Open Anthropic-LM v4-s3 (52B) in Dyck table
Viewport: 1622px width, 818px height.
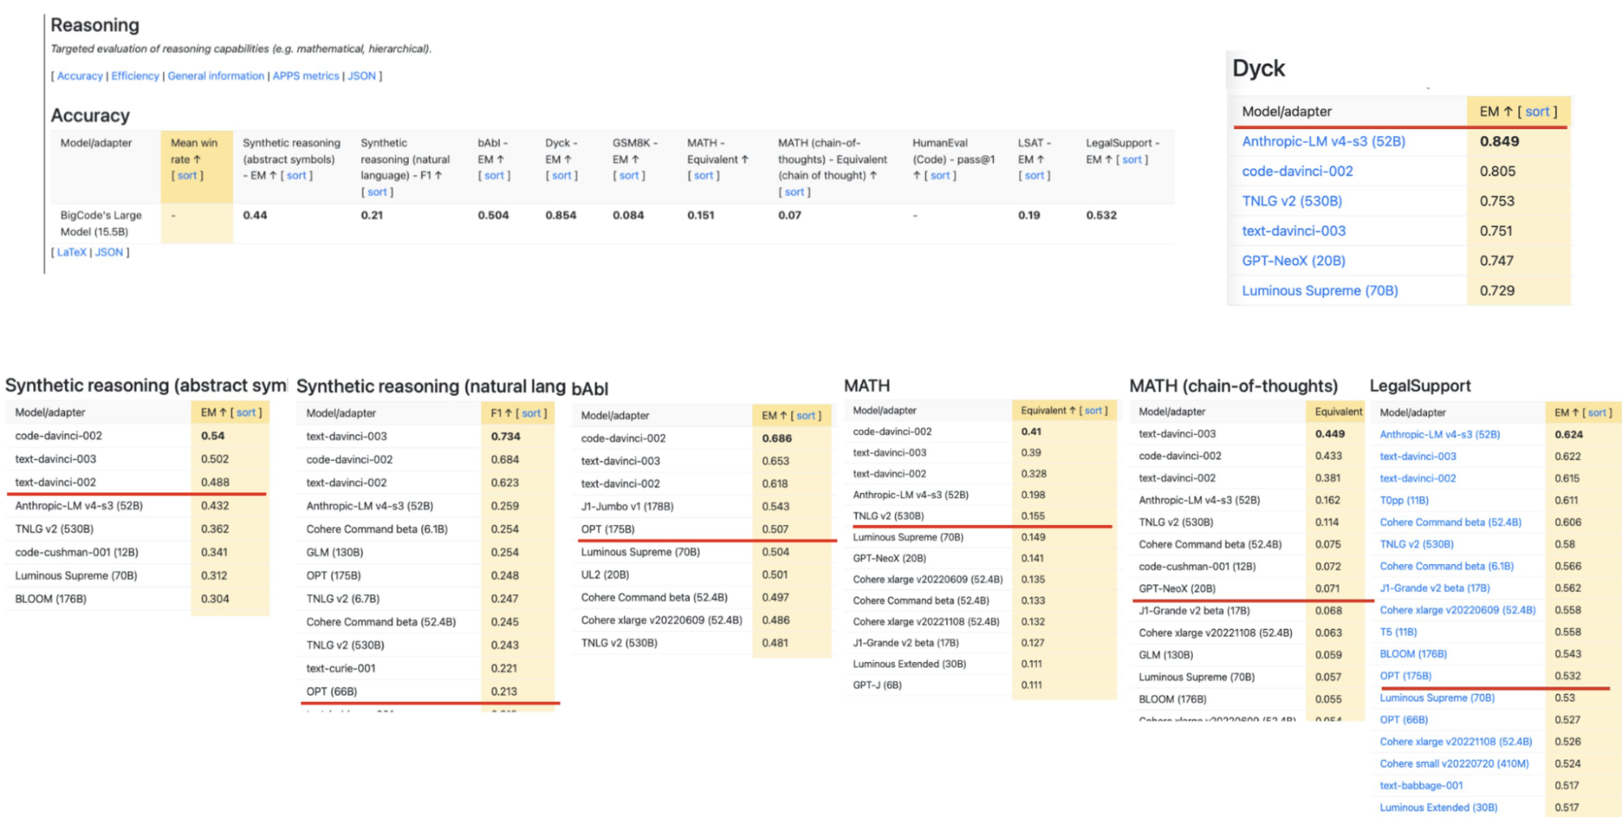click(1323, 141)
